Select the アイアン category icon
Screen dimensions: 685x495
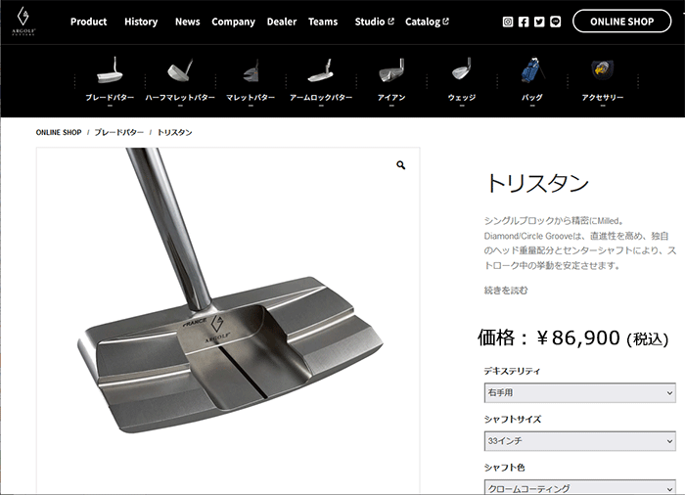(391, 69)
